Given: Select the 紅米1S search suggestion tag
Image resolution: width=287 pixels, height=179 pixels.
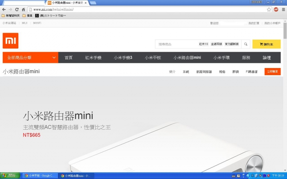Looking at the screenshot, I should click(x=204, y=44).
